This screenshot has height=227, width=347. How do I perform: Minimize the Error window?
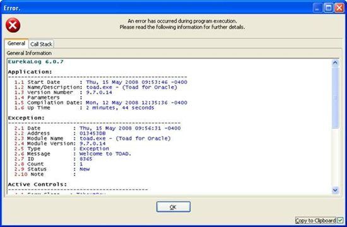[x=317, y=8]
